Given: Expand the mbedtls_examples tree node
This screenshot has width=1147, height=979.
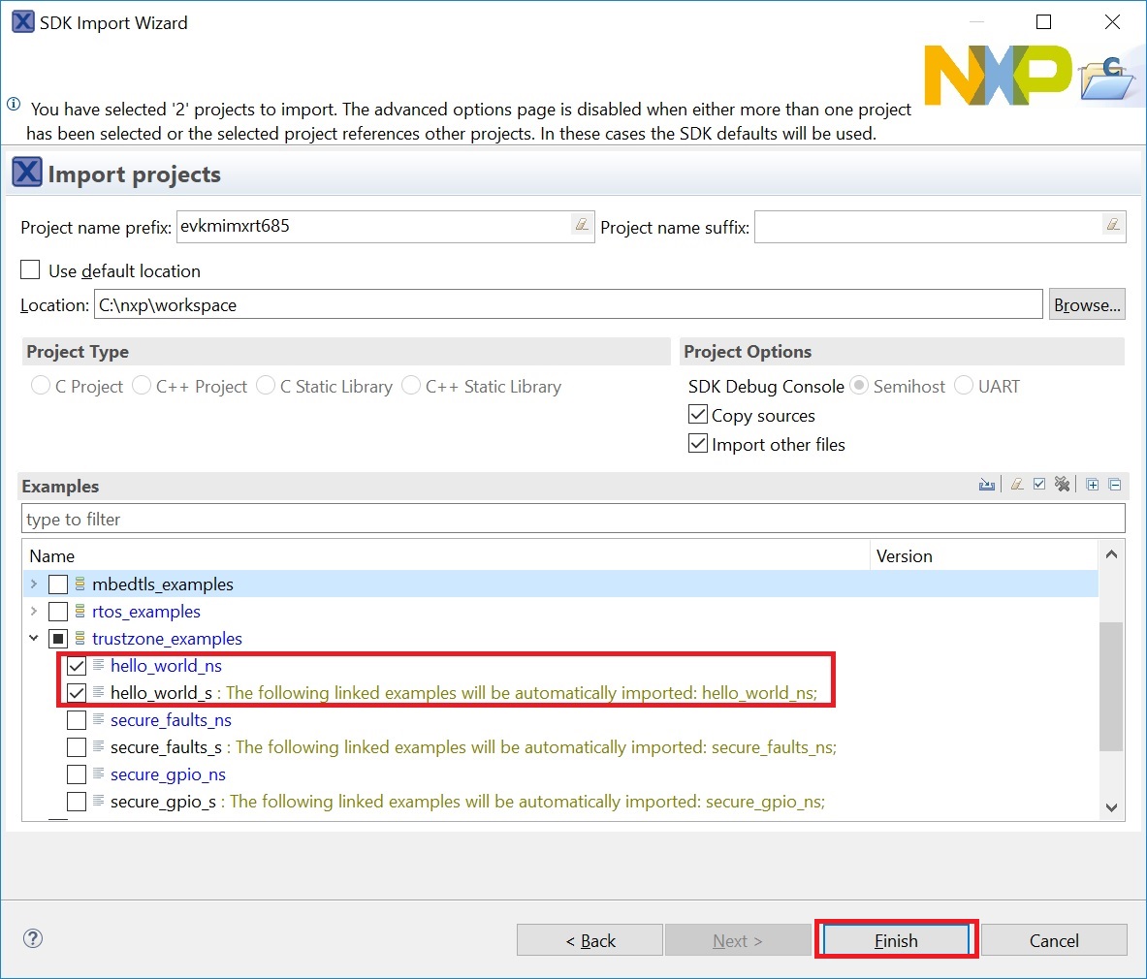Looking at the screenshot, I should (x=34, y=584).
